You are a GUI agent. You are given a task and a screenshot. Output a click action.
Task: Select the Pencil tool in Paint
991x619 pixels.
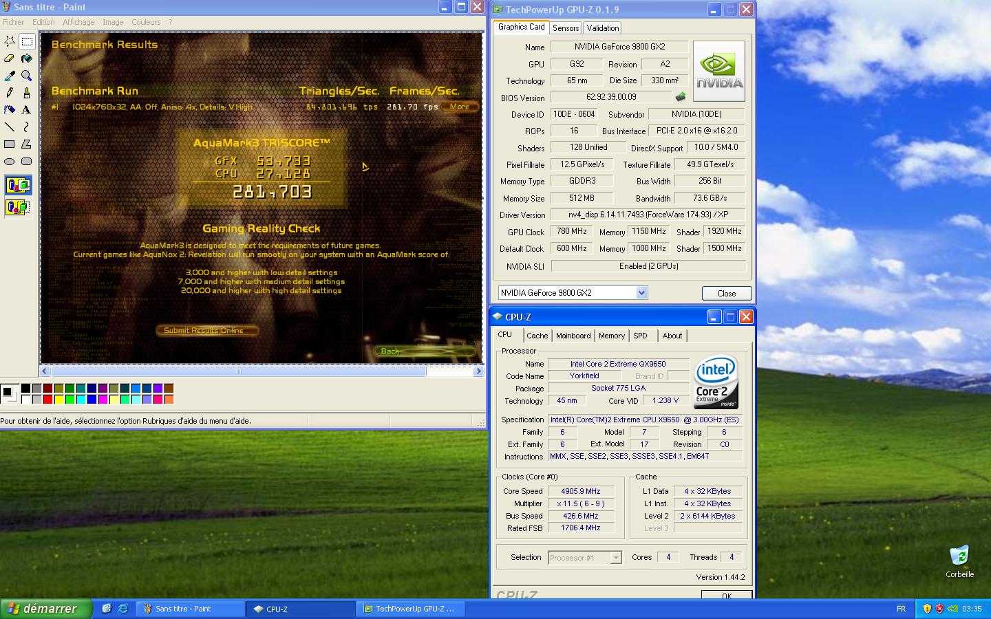tap(10, 92)
